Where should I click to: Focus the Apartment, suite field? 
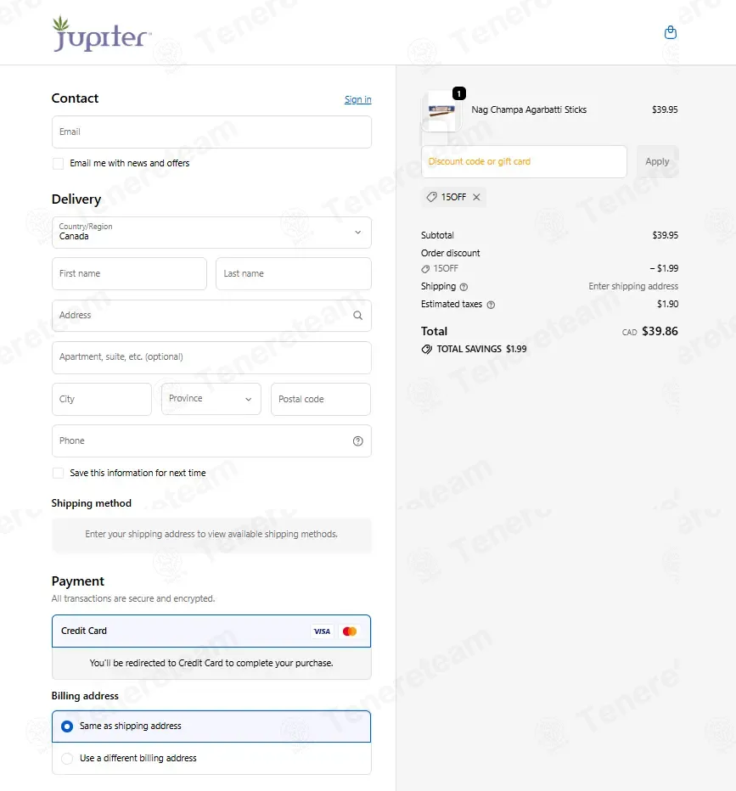(x=211, y=357)
